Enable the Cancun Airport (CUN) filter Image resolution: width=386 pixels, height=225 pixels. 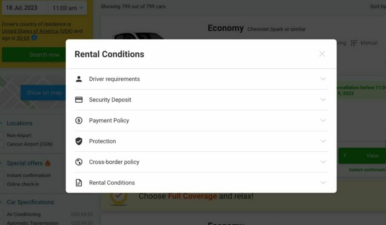tap(2, 144)
